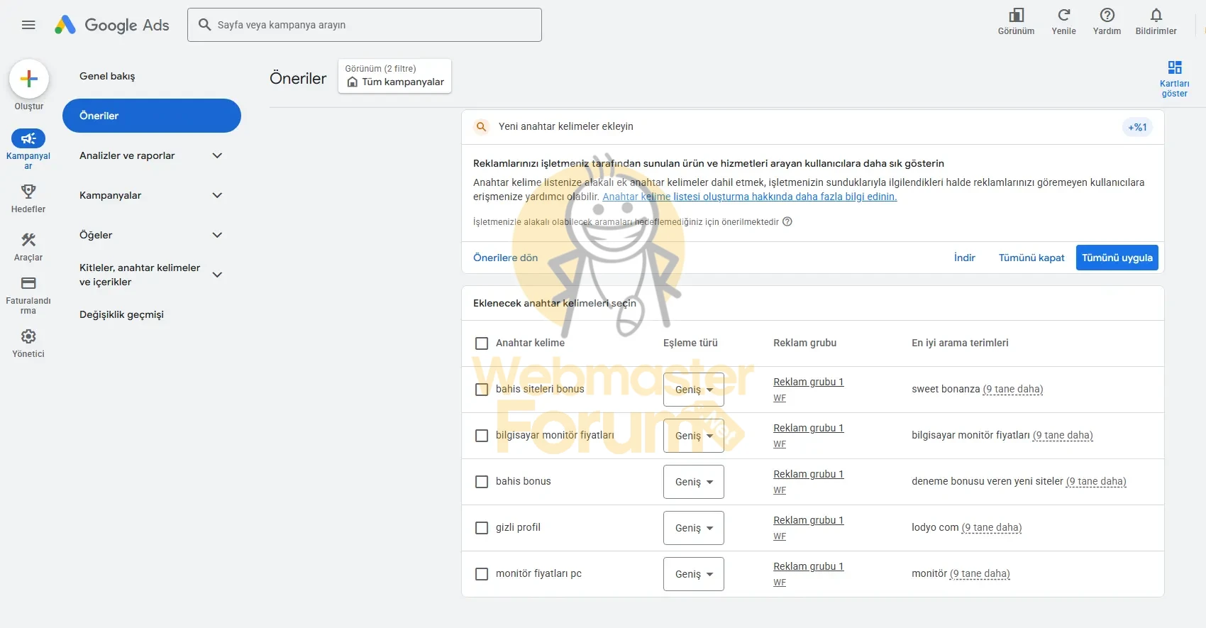The height and width of the screenshot is (628, 1206).
Task: Click the Önerilere dön link
Action: (x=505, y=258)
